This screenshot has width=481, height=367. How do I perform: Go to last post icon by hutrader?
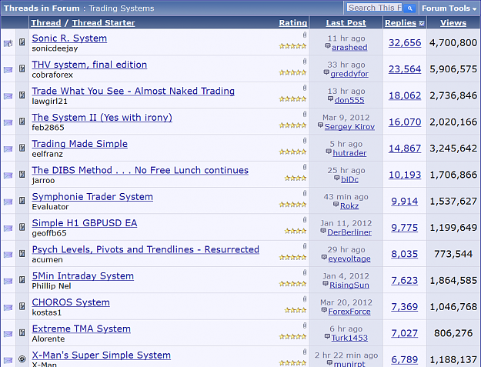pyautogui.click(x=329, y=152)
